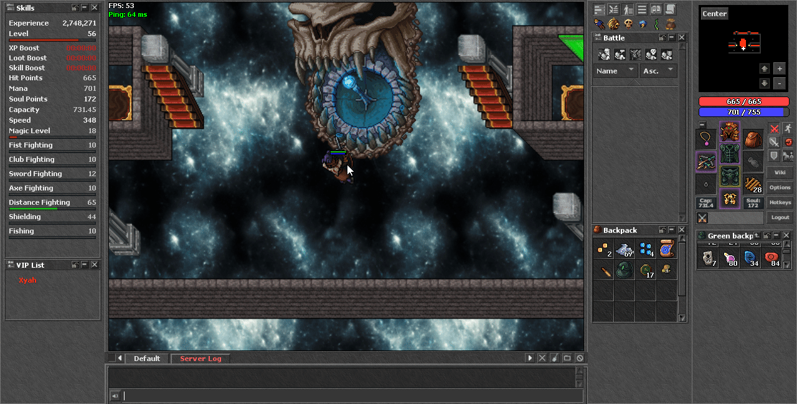Switch to the Default chat tab

tap(147, 359)
